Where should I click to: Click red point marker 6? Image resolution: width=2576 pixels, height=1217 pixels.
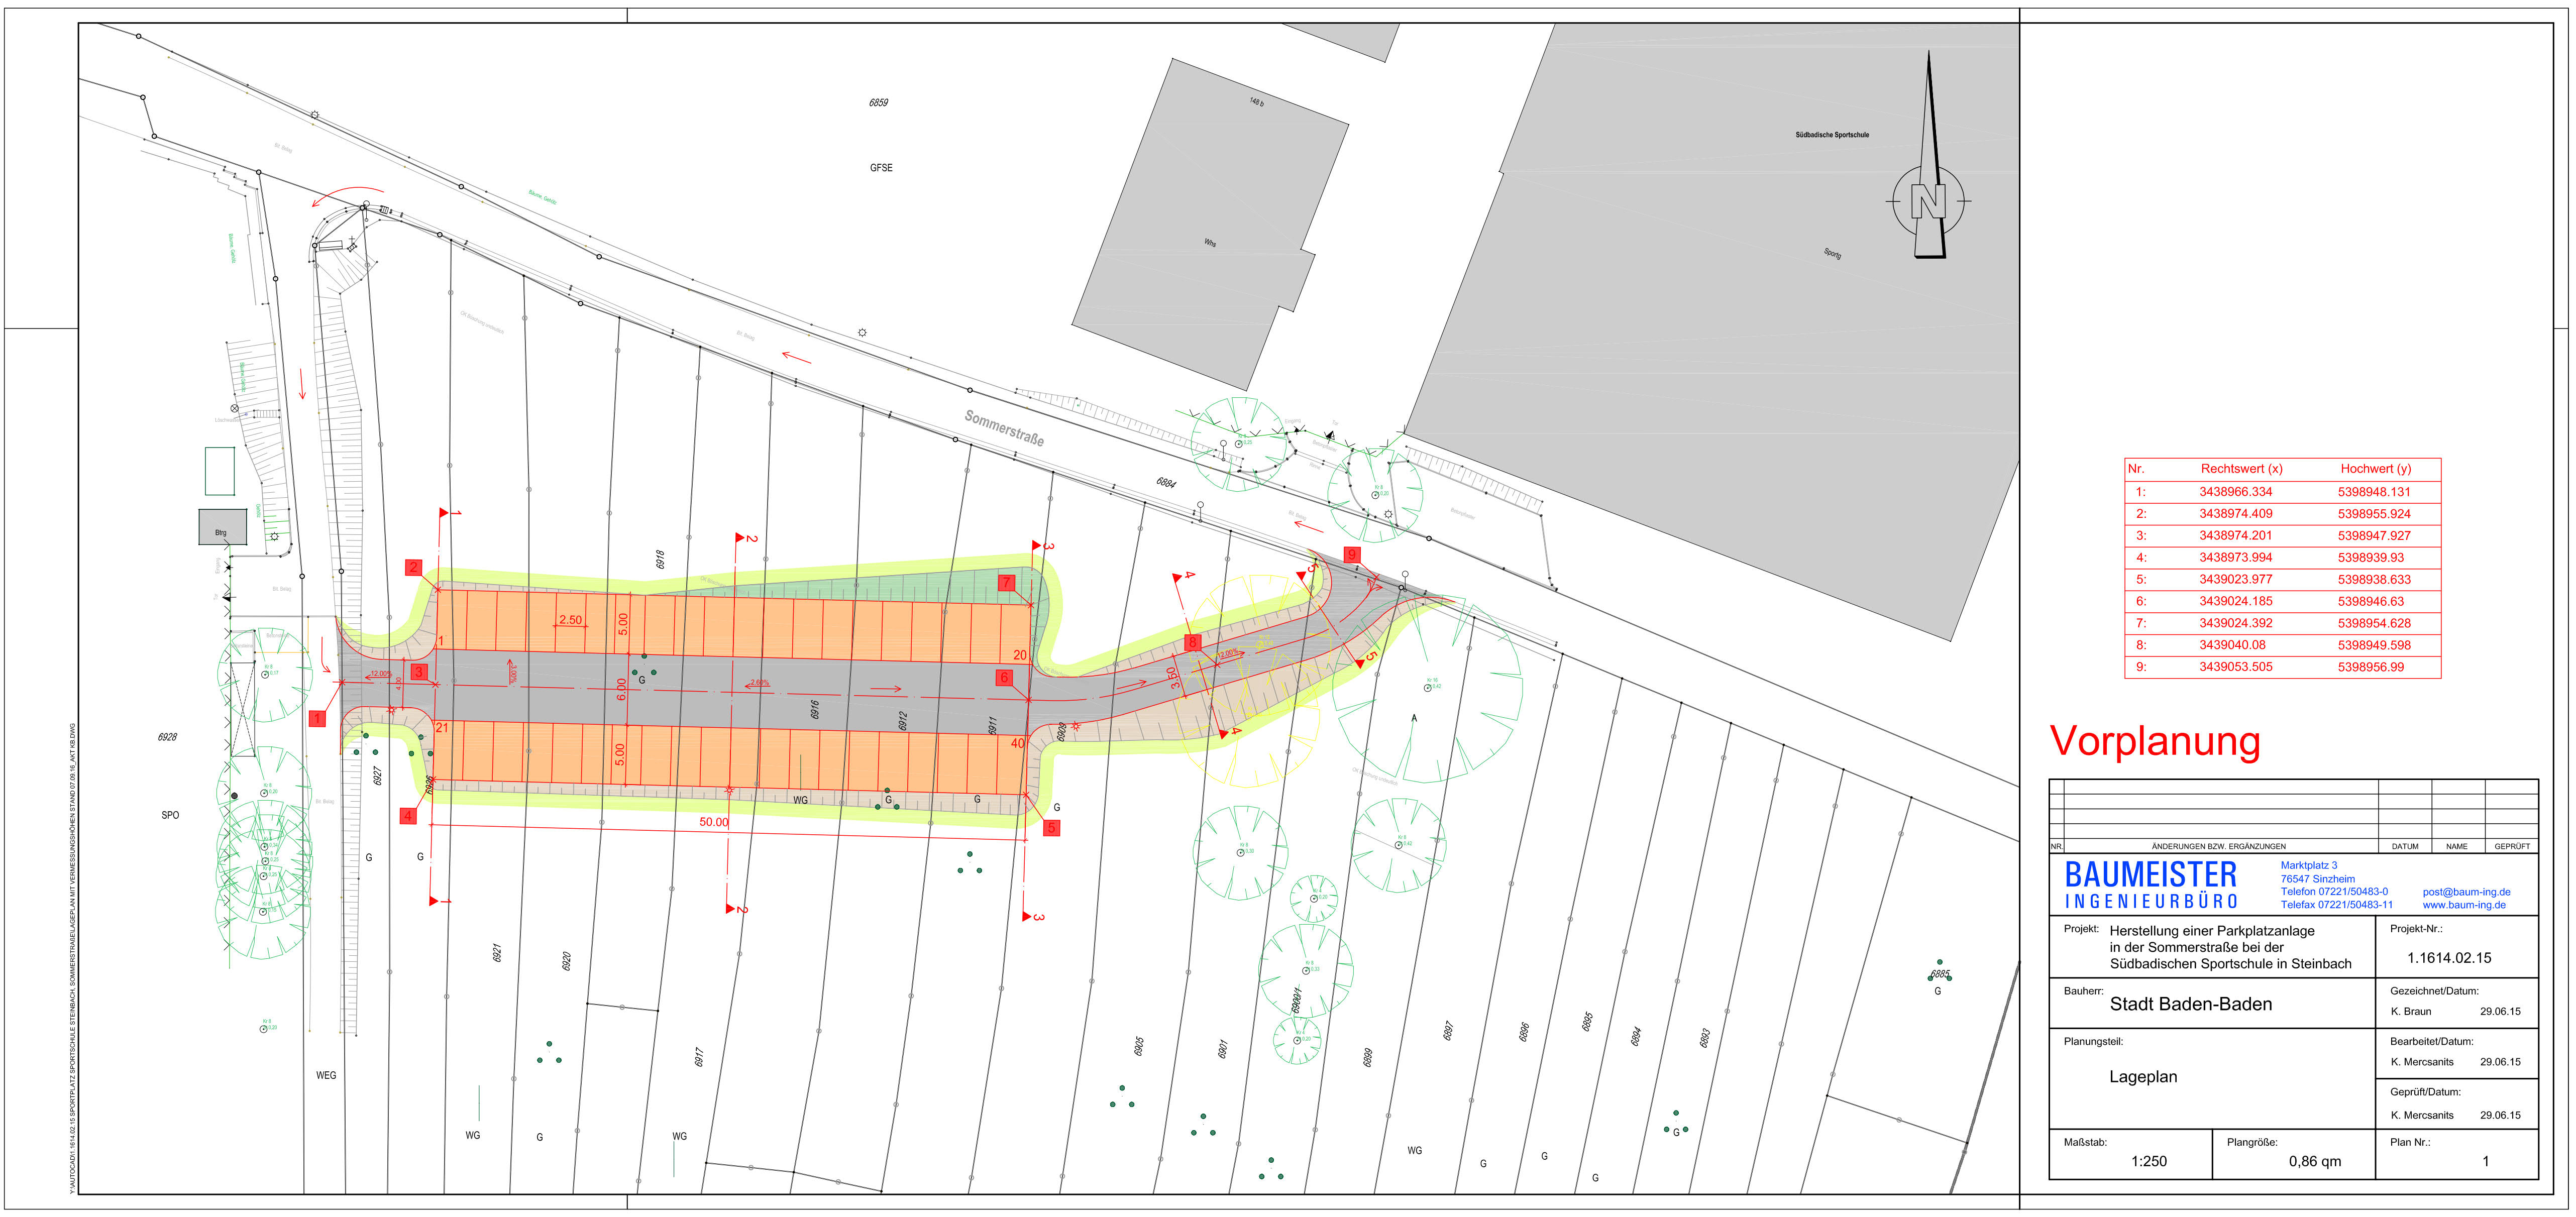pyautogui.click(x=1005, y=677)
